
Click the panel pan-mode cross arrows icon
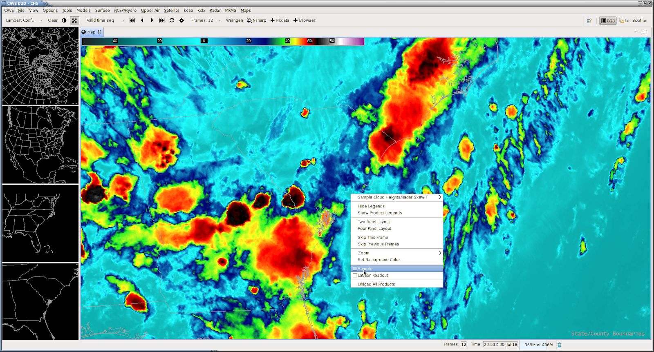(74, 20)
